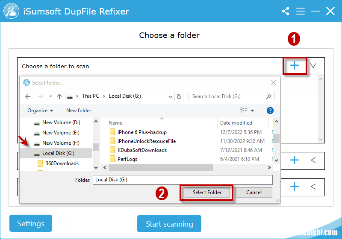342x239 pixels.
Task: Open the hamburger menu in title bar
Action: click(x=301, y=11)
